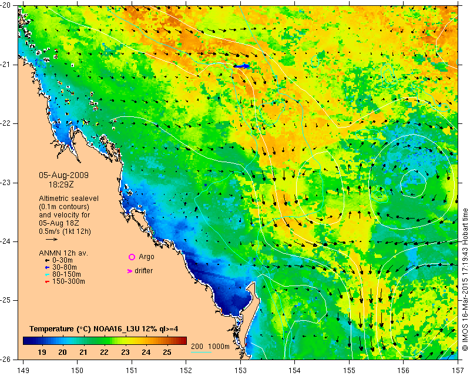Click longitude axis label '150'
470x376 pixels.
pos(78,371)
